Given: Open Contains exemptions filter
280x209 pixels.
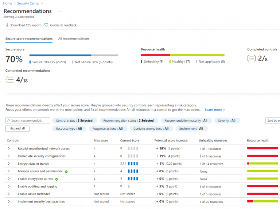Looking at the screenshot, I should (151, 129).
